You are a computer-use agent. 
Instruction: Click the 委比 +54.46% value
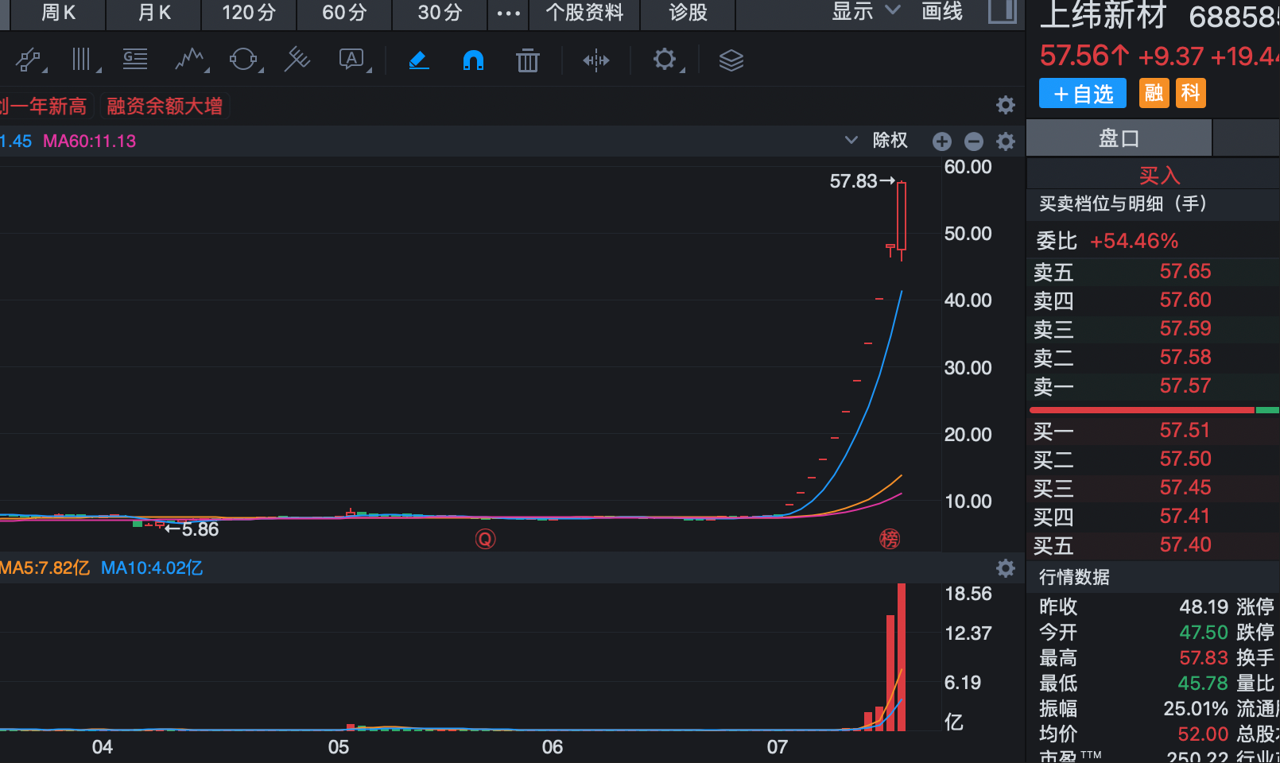(1135, 241)
